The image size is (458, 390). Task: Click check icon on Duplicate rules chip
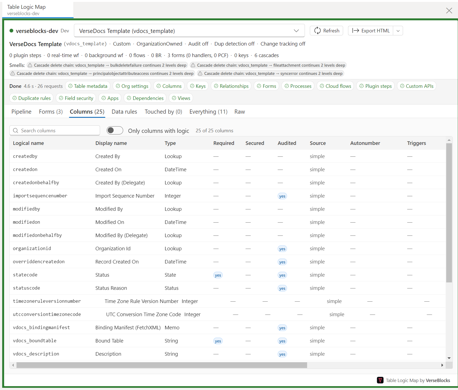point(15,98)
